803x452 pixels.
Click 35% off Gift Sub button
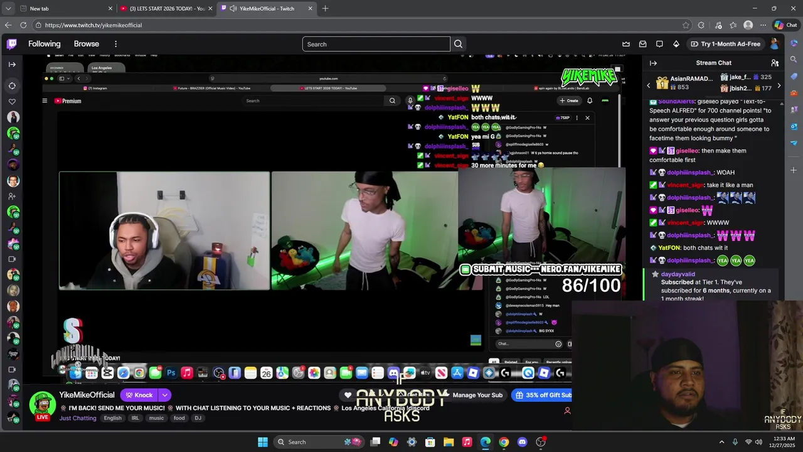click(x=542, y=395)
